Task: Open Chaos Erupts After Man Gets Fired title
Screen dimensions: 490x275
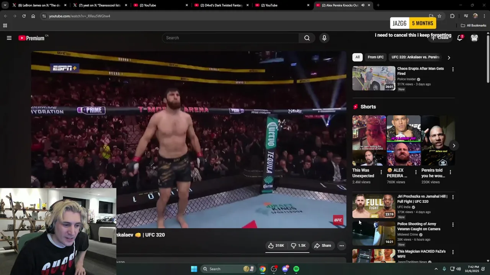Action: click(420, 71)
